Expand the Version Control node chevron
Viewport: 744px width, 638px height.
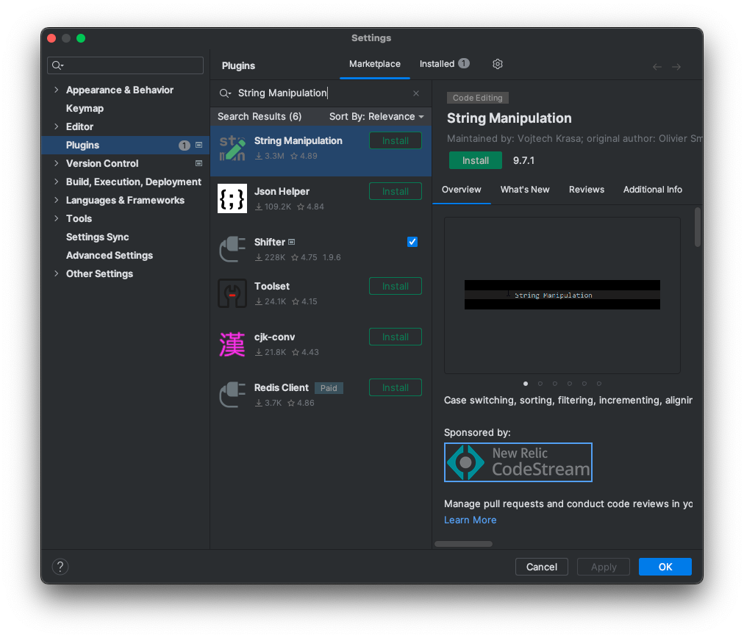[x=57, y=163]
